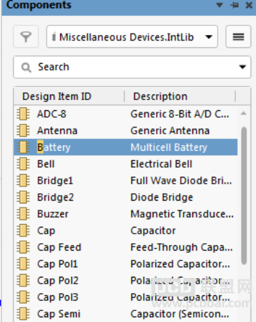Screen dimensions: 256x322
Task: Open the Components panel options arrow
Action: tap(220, 5)
